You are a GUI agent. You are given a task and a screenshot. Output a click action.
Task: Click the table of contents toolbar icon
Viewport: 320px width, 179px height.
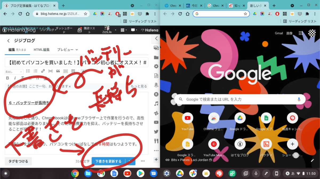(65, 71)
